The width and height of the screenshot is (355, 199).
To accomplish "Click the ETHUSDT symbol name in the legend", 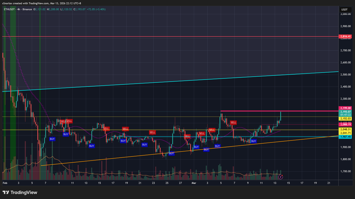I will click(10, 9).
